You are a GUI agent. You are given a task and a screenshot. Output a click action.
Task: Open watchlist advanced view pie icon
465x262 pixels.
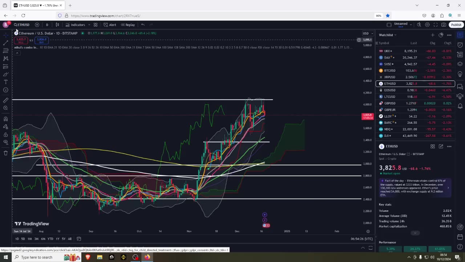tap(441, 35)
